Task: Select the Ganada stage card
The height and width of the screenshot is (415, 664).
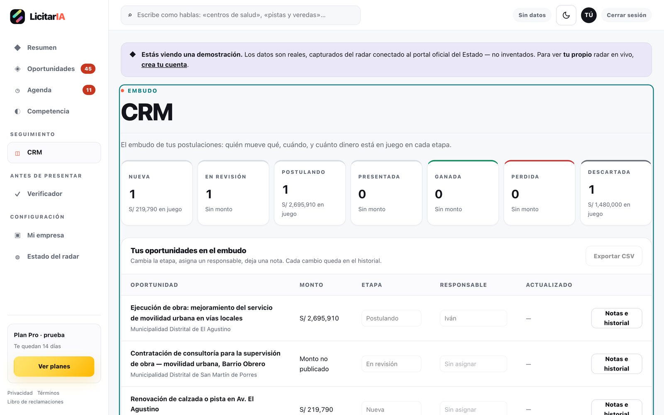Action: coord(463,193)
